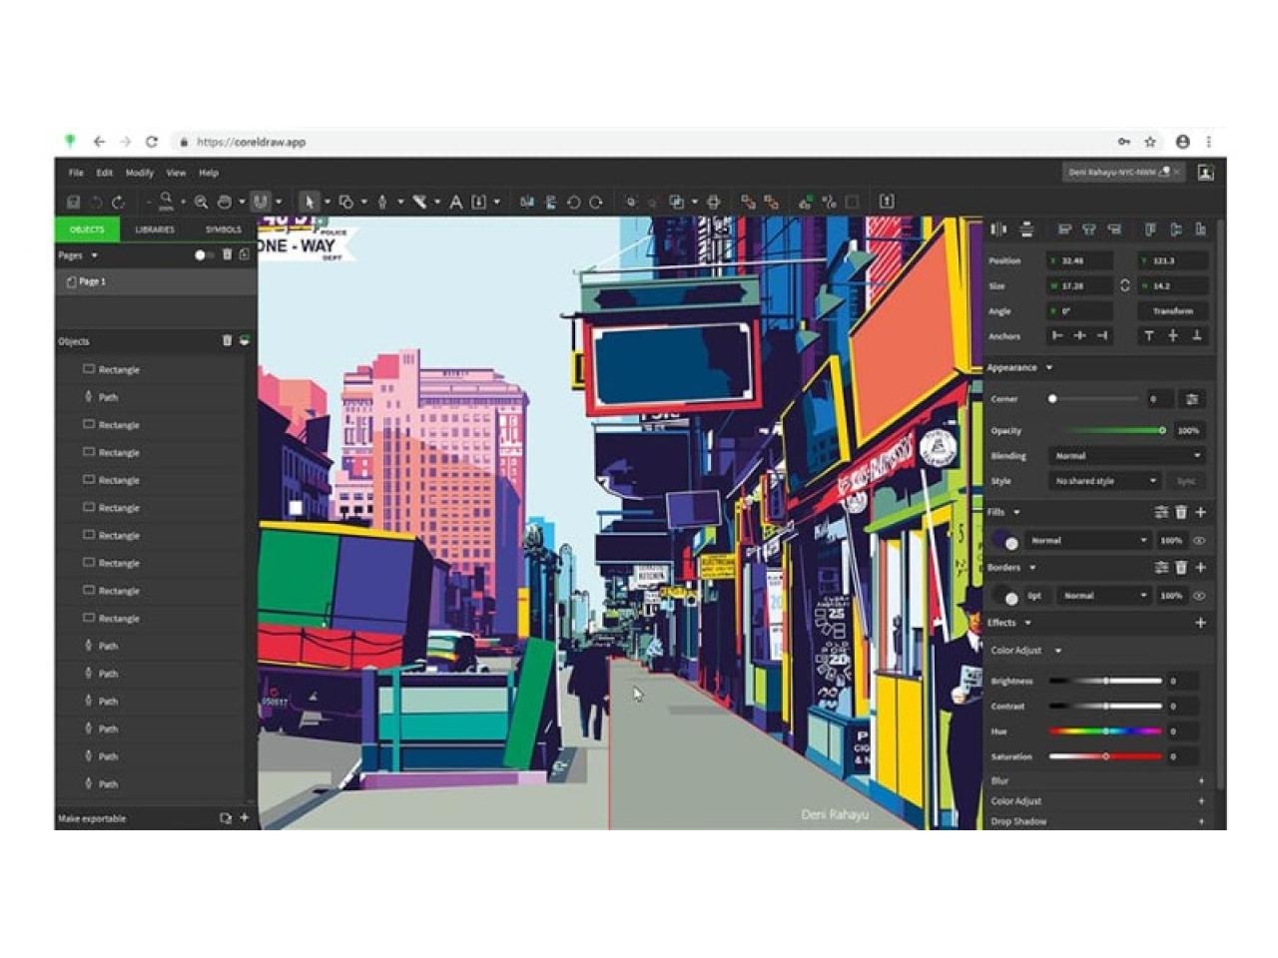Toggle the size aspect ratio lock
Viewport: 1278px width, 958px height.
point(1125,285)
